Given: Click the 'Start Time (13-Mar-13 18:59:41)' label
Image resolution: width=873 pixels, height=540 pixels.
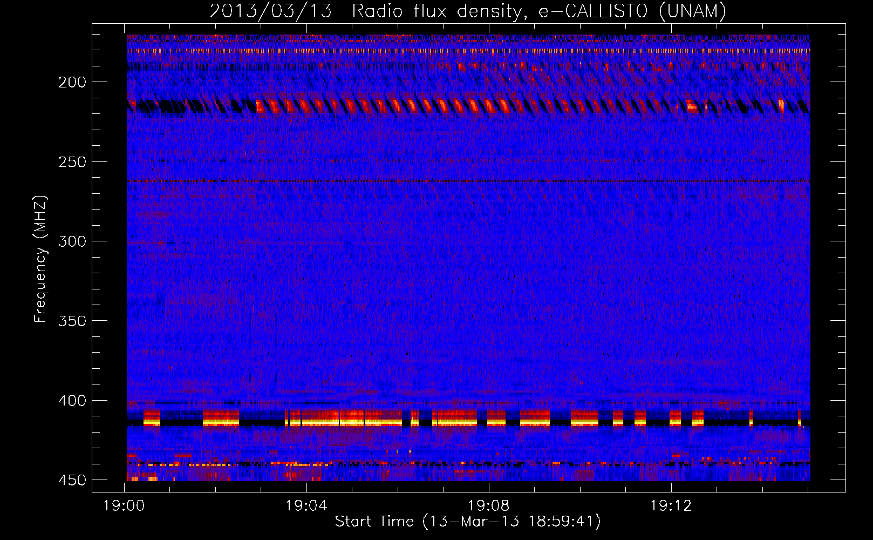Looking at the screenshot, I should (x=468, y=522).
